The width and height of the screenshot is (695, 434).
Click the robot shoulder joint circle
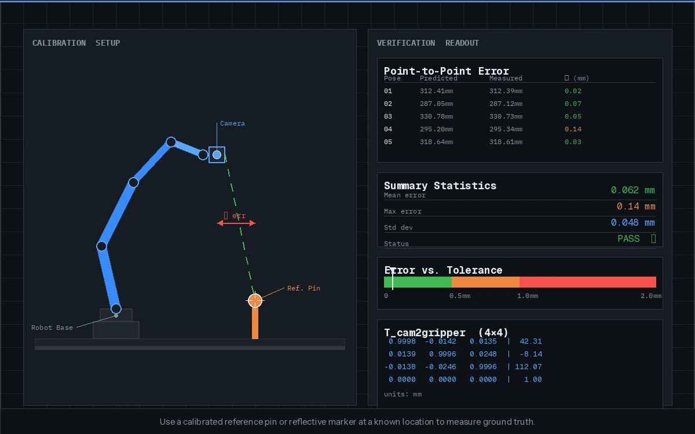102,246
